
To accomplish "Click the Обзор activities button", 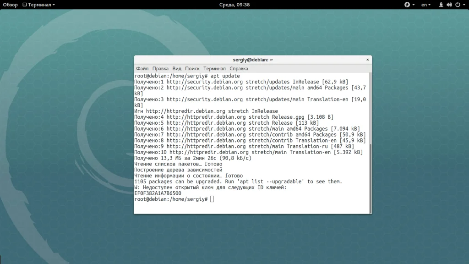I will click(10, 5).
